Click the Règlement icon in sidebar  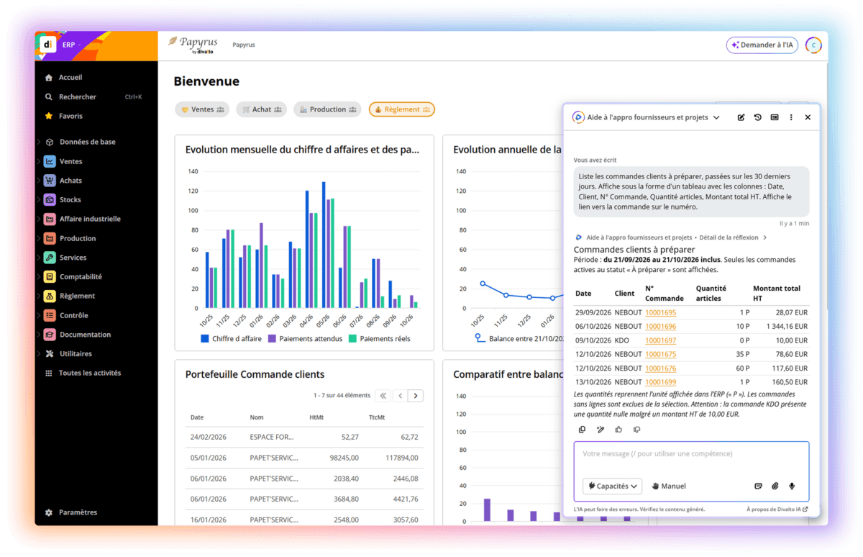pos(50,296)
